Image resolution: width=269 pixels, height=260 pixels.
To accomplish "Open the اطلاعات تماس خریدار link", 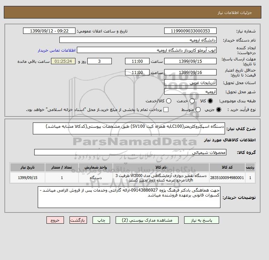I will point(57,50).
